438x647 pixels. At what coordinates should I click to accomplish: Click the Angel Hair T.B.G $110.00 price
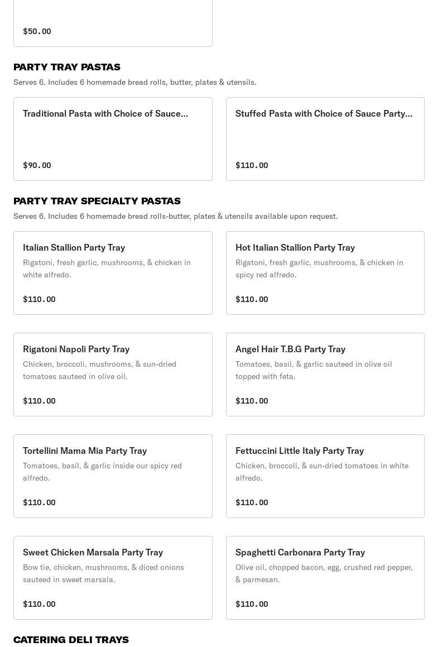252,401
